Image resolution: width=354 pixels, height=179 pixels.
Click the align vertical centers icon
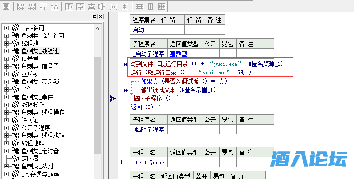pyautogui.click(x=102, y=6)
